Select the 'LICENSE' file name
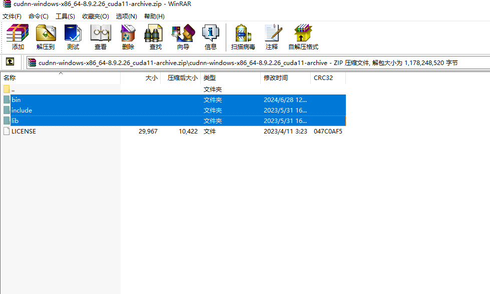The image size is (490, 294). pyautogui.click(x=24, y=131)
